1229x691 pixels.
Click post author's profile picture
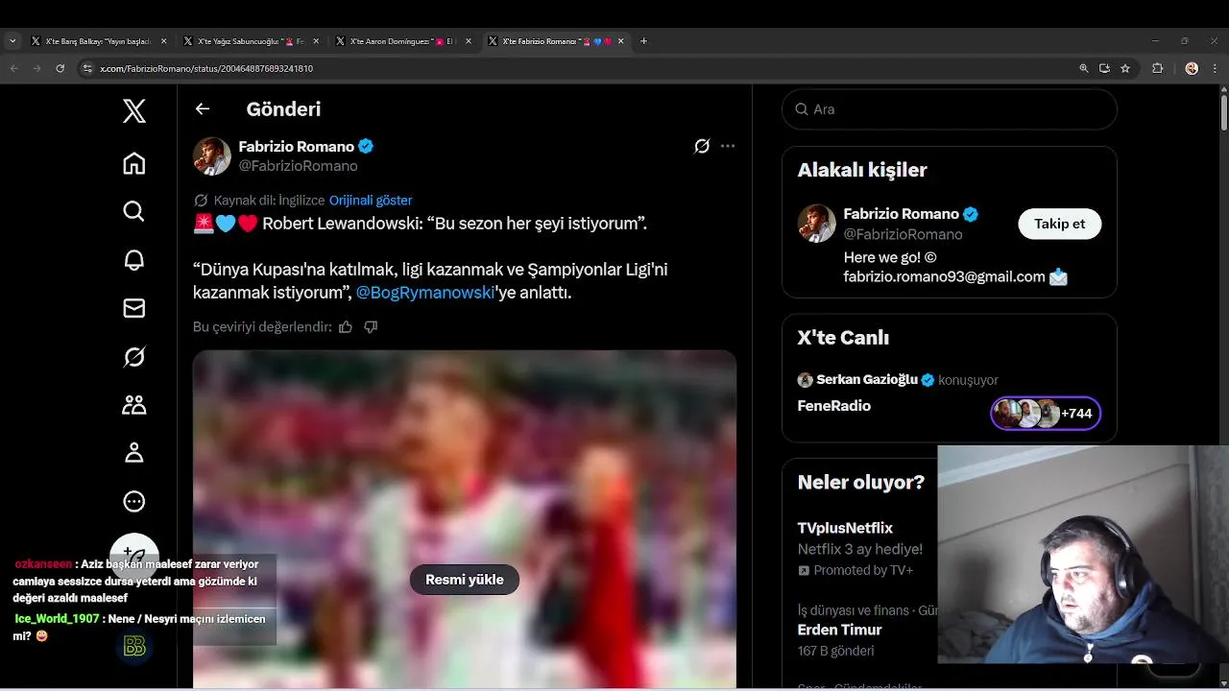212,156
